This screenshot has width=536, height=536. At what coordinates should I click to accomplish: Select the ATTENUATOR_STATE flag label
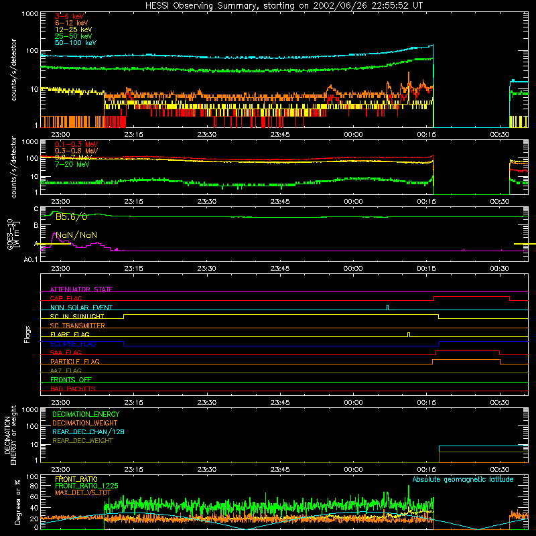(x=81, y=289)
